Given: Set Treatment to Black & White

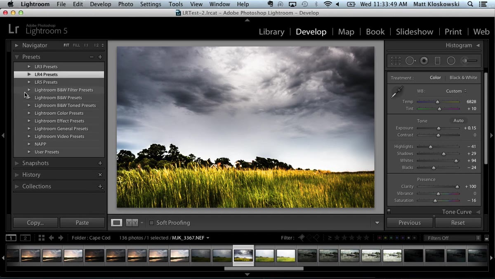Looking at the screenshot, I should [x=463, y=78].
